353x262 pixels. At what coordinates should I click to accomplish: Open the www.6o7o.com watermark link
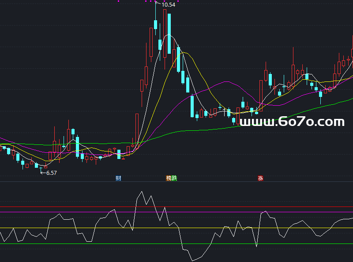coord(292,122)
